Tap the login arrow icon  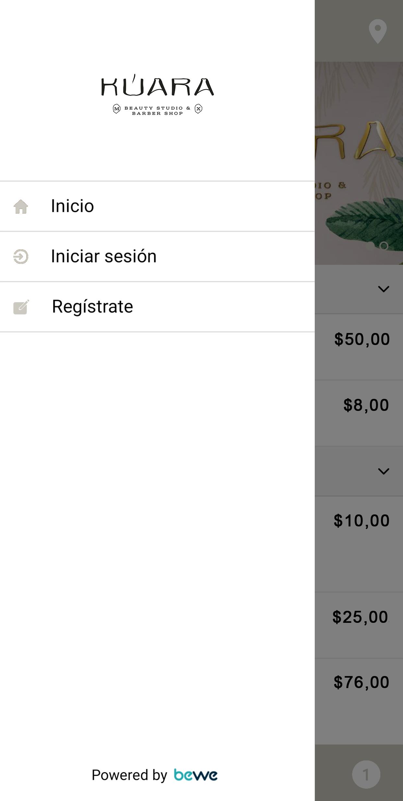click(21, 256)
